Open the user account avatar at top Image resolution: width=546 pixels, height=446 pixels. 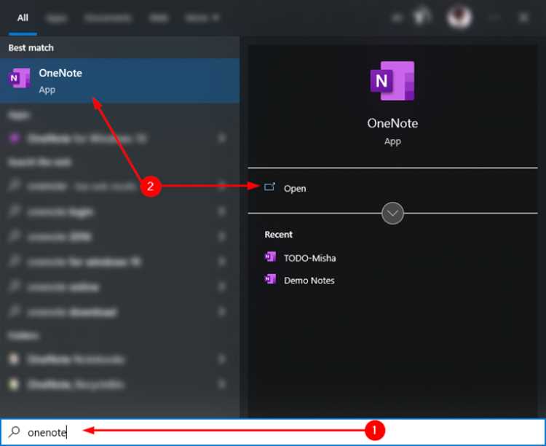(459, 16)
